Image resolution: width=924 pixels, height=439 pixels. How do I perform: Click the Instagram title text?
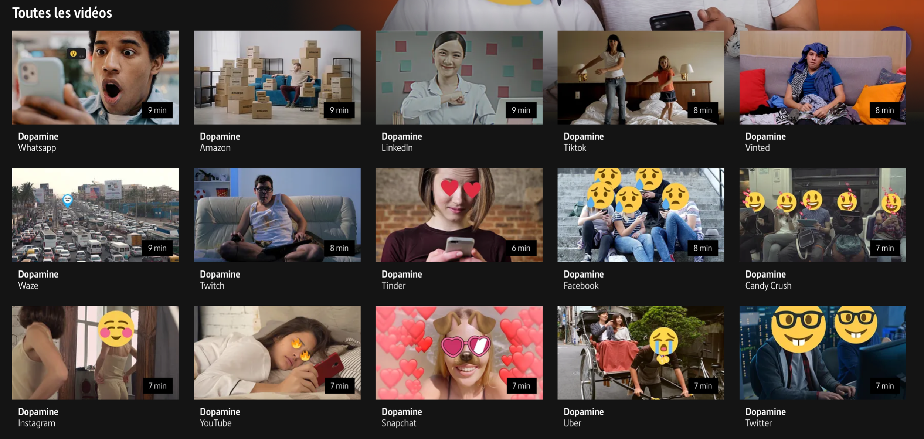click(x=37, y=423)
